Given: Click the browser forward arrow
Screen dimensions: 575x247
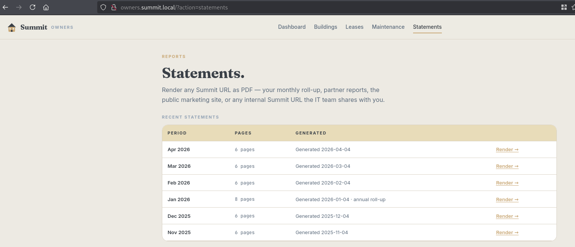Looking at the screenshot, I should point(19,7).
